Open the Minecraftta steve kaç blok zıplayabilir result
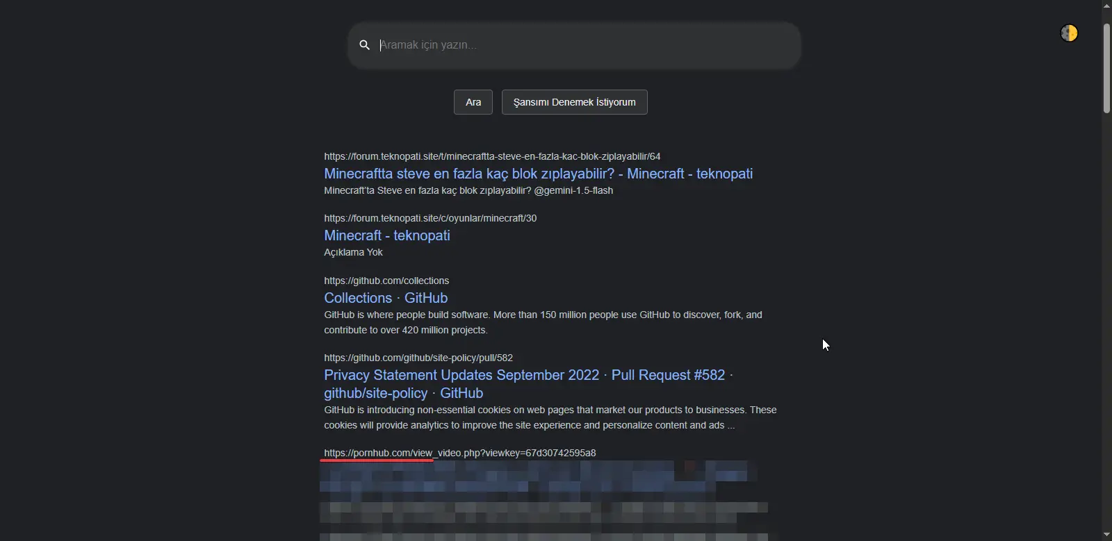The height and width of the screenshot is (541, 1112). point(538,174)
